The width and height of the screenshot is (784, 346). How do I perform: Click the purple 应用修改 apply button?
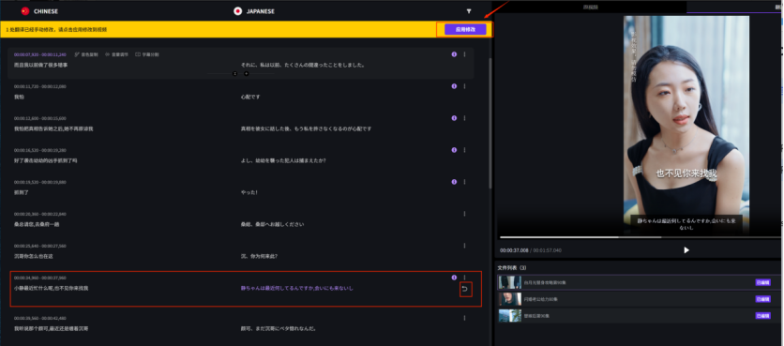[x=465, y=29]
